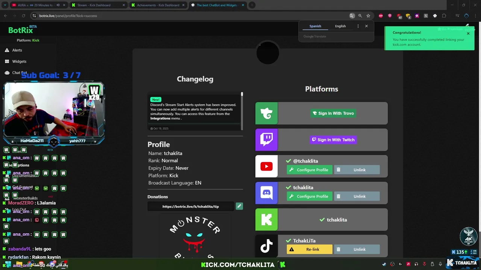Open the Extensions puzzle-piece menu
Image resolution: width=481 pixels, height=270 pixels.
coord(444,16)
